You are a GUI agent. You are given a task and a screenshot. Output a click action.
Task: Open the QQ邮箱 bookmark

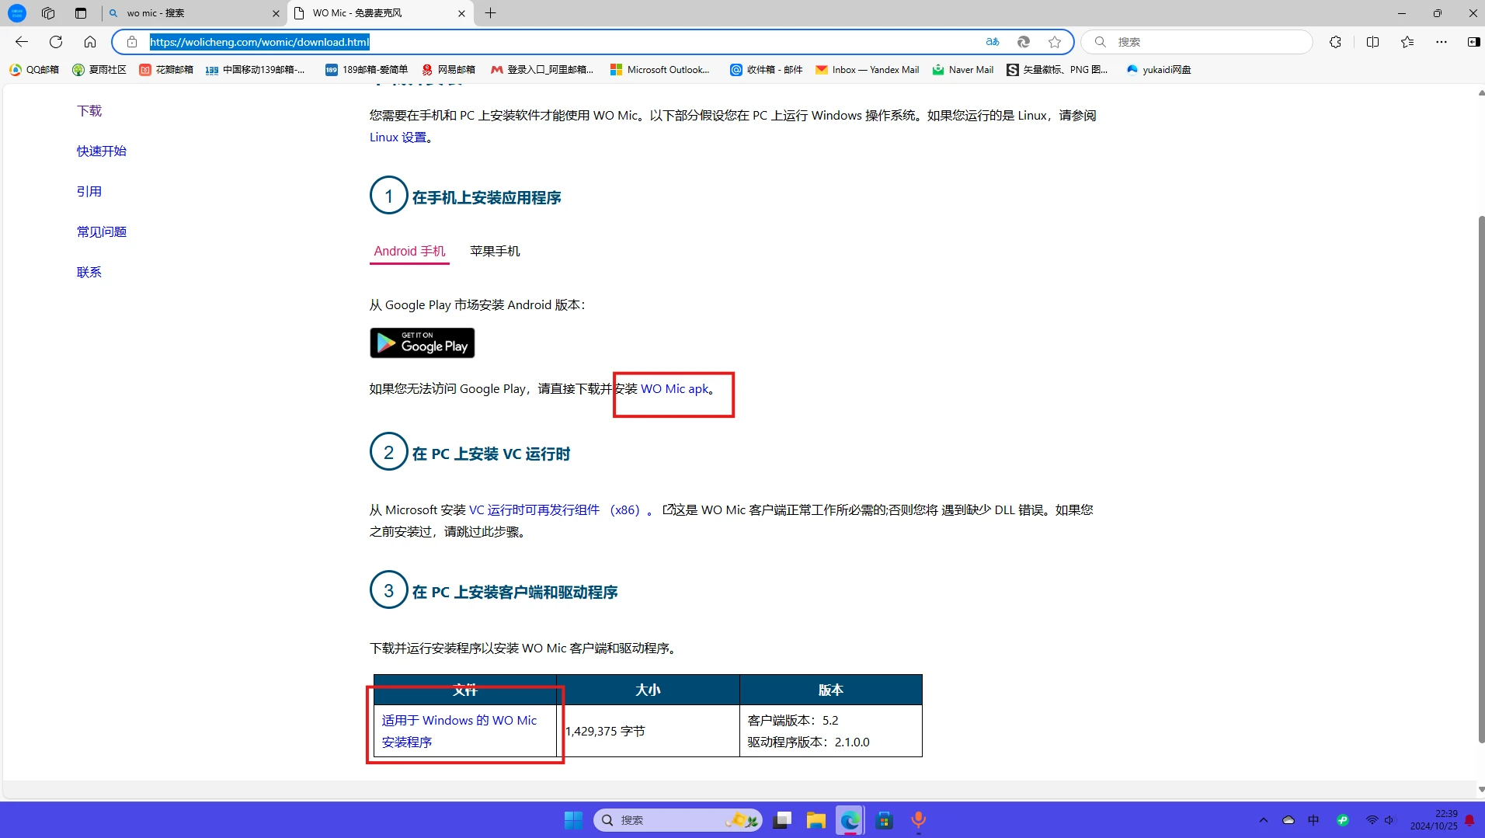(x=34, y=70)
